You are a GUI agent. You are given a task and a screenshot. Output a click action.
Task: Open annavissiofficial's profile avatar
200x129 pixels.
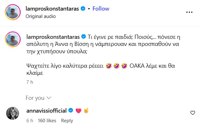pyautogui.click(x=13, y=114)
